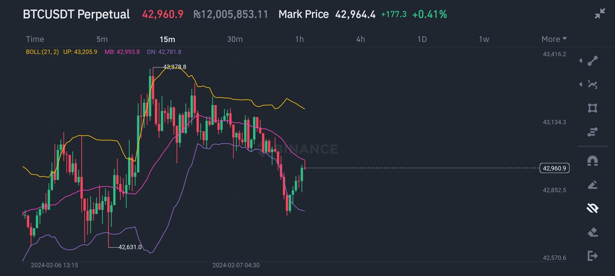
Task: Switch to the 1h timeframe tab
Action: tap(299, 39)
